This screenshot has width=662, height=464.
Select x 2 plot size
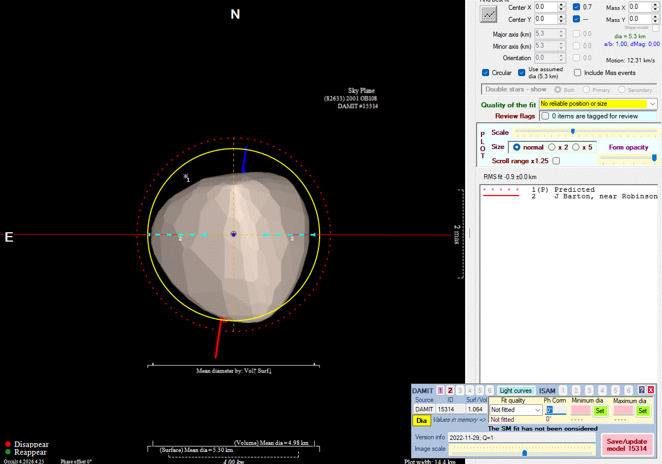coord(551,147)
